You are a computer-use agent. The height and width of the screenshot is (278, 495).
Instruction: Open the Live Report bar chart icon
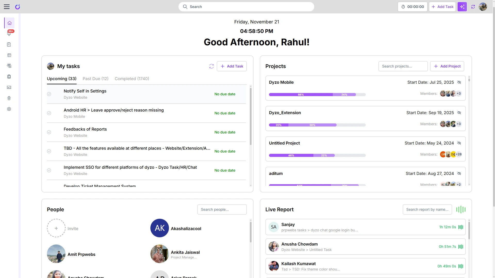461,209
